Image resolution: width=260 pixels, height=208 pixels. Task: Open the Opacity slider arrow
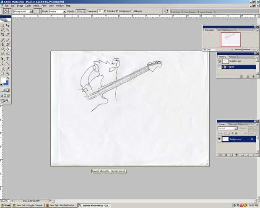click(x=84, y=11)
